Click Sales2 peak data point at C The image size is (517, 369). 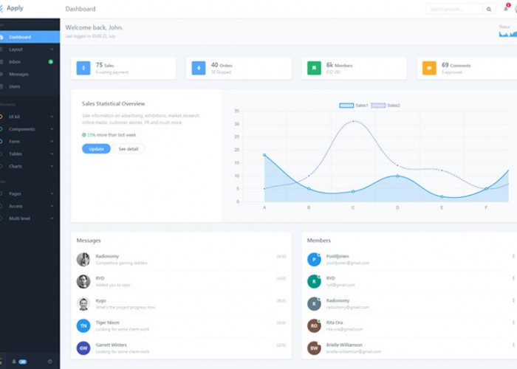tap(353, 121)
